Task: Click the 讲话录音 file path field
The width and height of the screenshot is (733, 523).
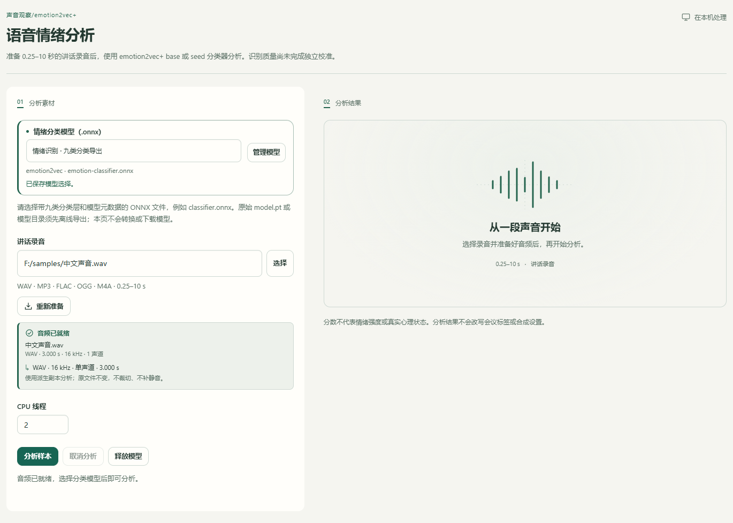Action: point(140,263)
